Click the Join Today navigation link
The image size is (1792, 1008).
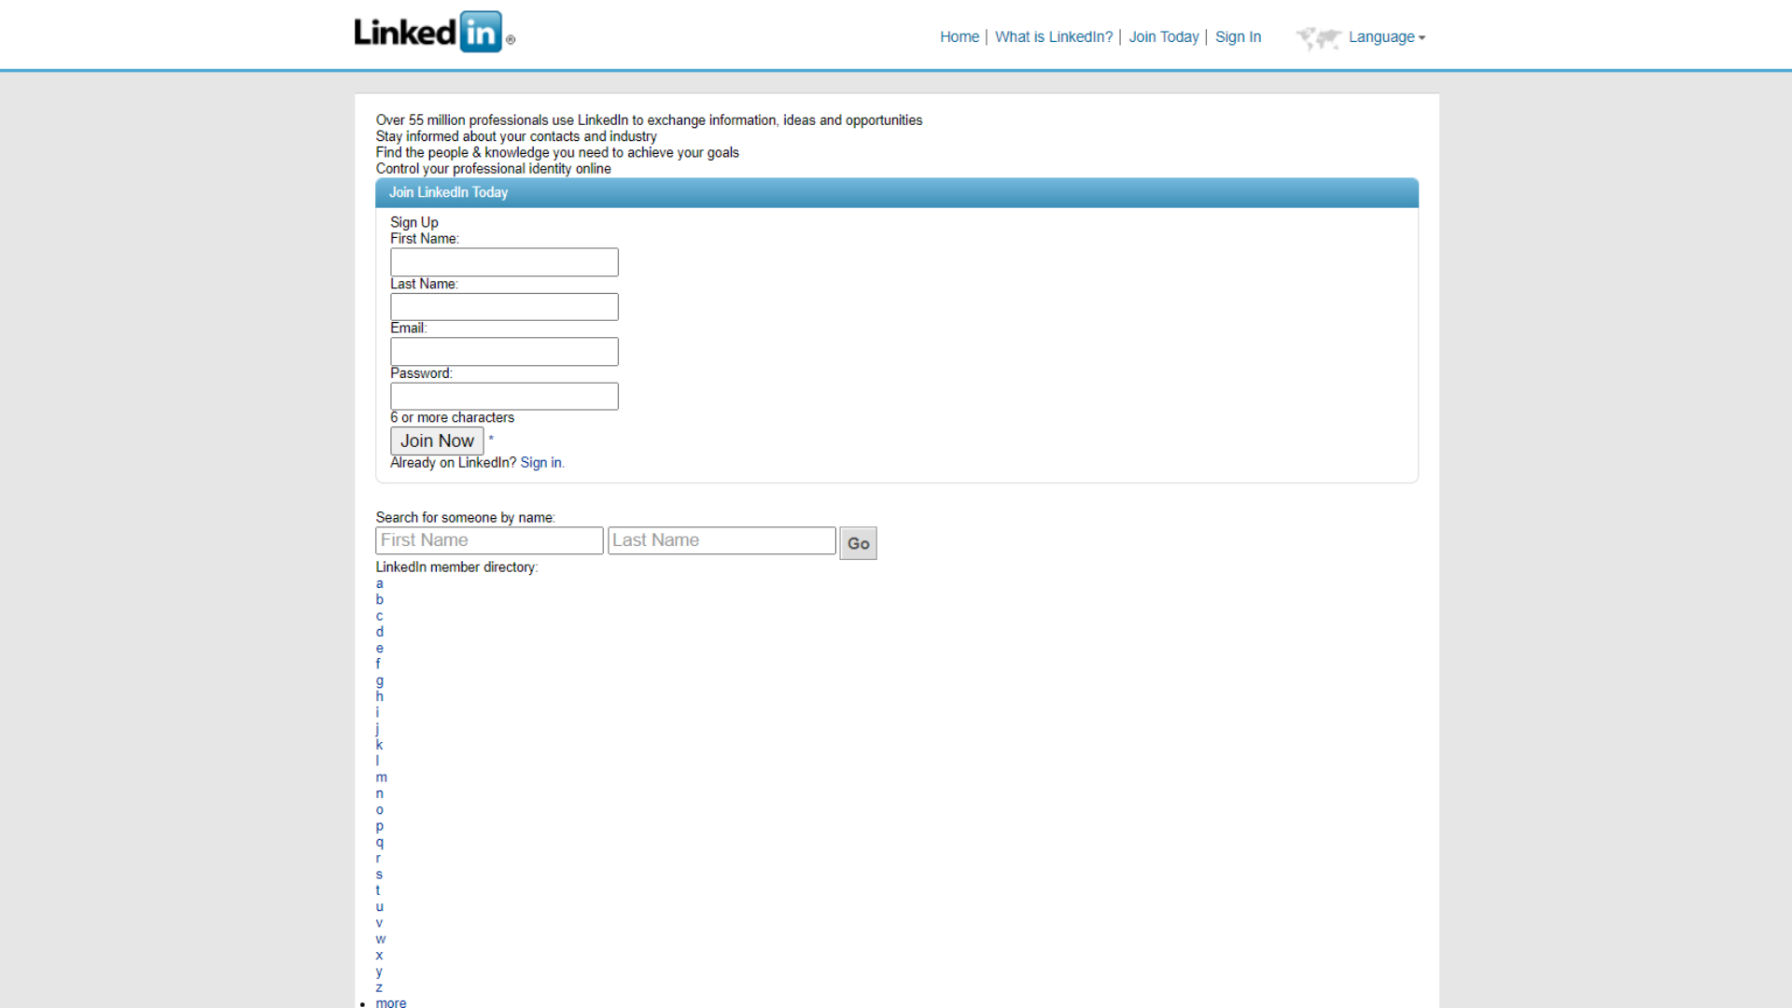coord(1164,37)
